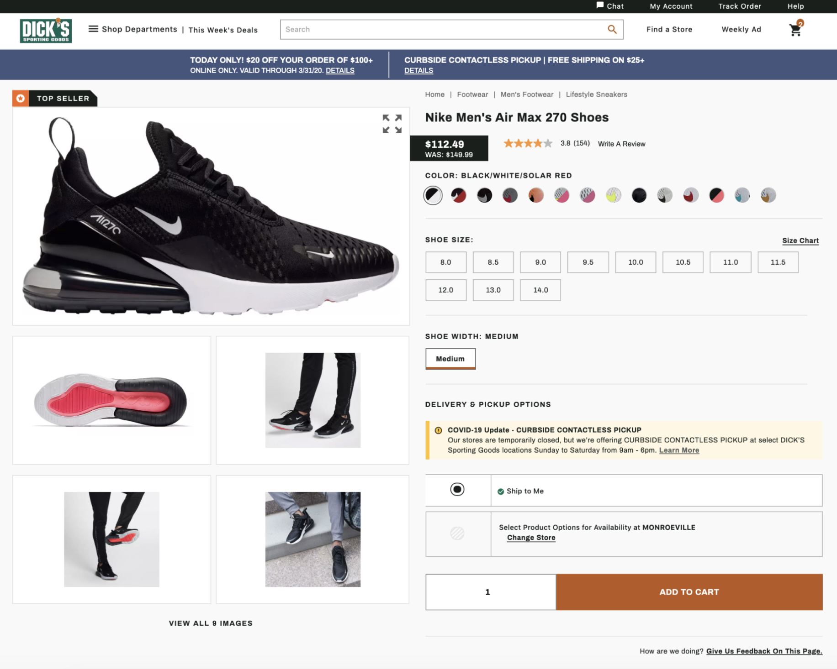
Task: Open Find a Store
Action: (x=669, y=29)
